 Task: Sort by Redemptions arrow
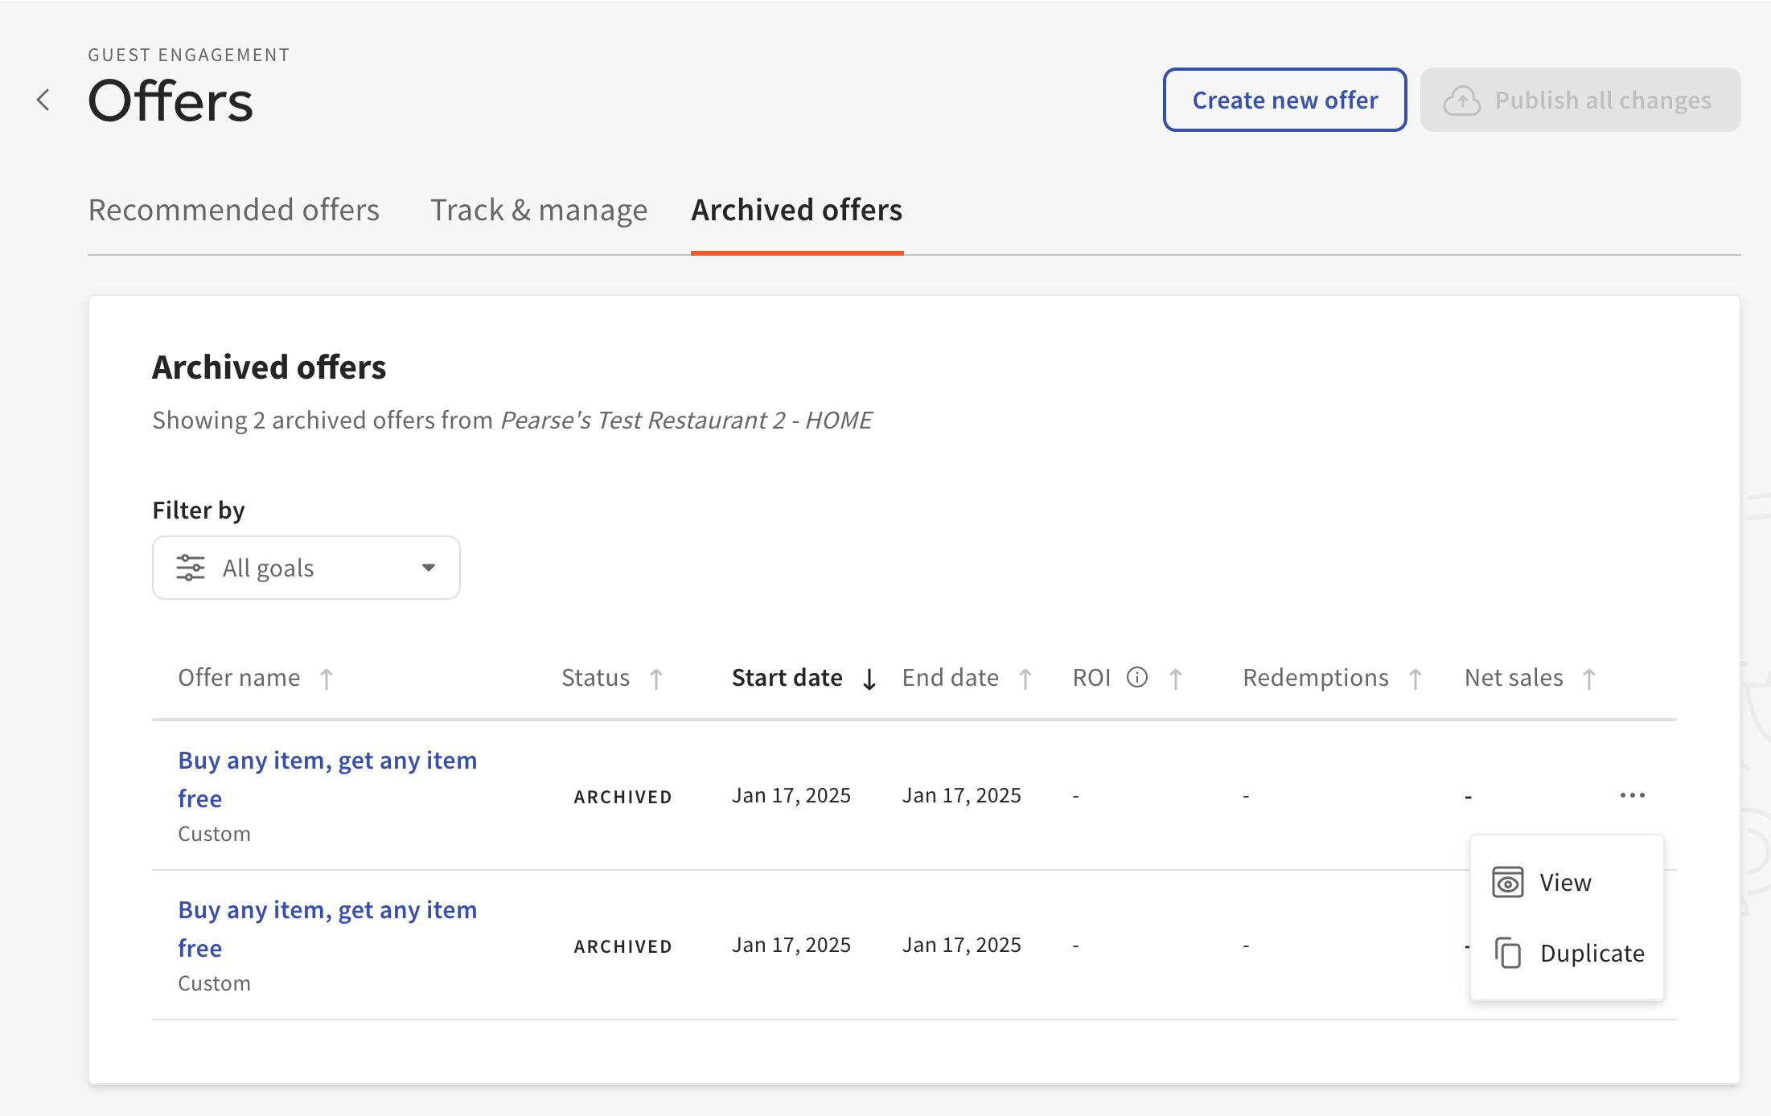click(x=1416, y=679)
